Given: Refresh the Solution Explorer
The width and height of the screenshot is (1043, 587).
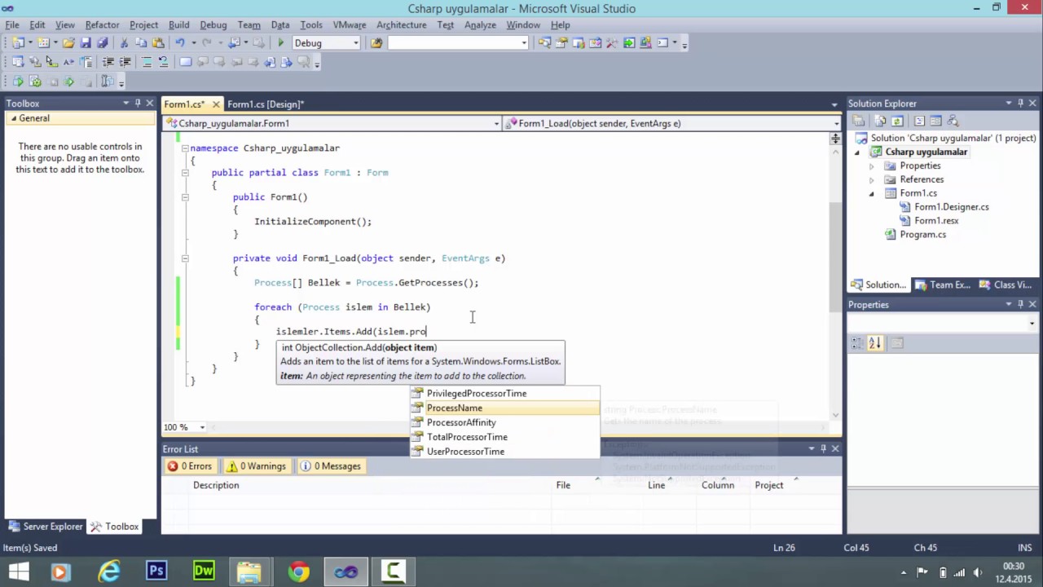Looking at the screenshot, I should (897, 121).
